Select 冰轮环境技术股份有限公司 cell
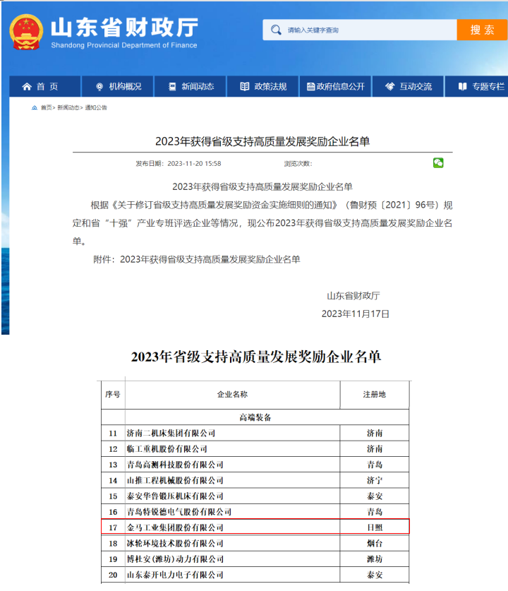The width and height of the screenshot is (508, 591). (x=232, y=543)
